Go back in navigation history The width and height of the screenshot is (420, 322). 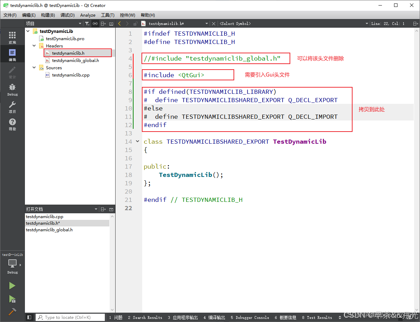coord(120,24)
